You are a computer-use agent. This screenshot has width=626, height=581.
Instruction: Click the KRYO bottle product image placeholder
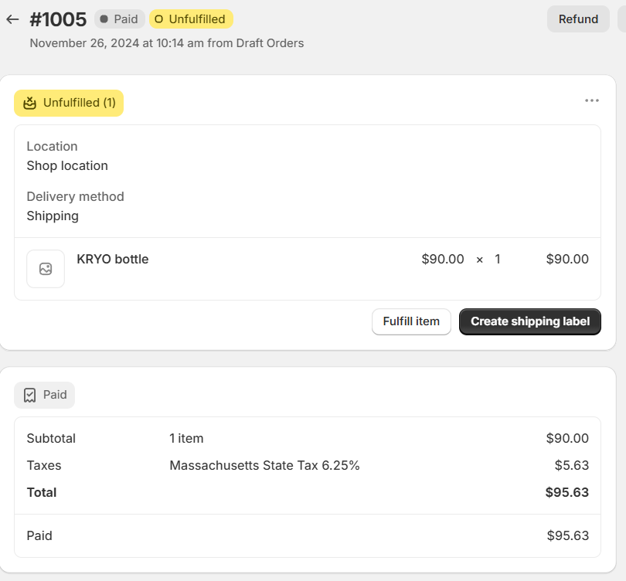tap(46, 269)
